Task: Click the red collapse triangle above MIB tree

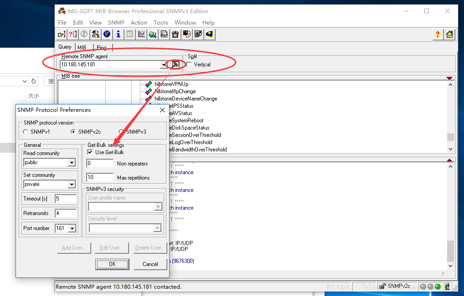Action: pos(449,78)
